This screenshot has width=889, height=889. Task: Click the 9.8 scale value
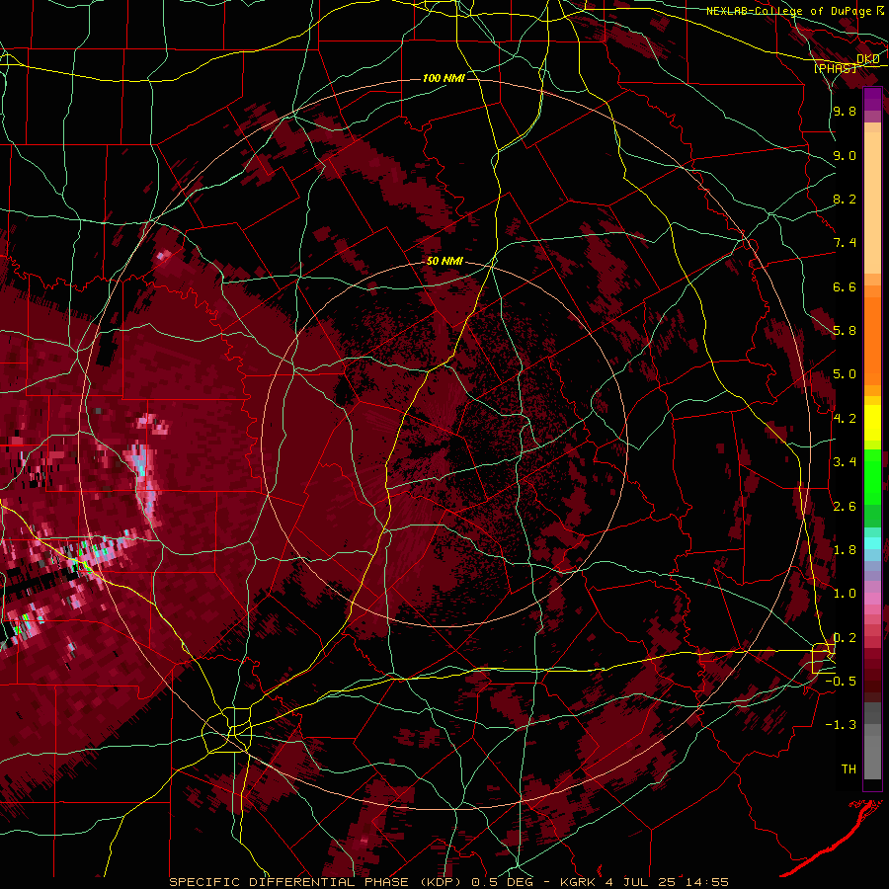845,111
